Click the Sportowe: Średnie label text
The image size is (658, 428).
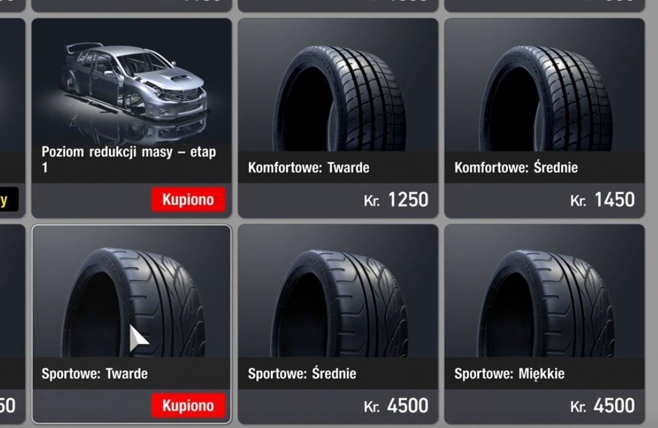point(301,373)
